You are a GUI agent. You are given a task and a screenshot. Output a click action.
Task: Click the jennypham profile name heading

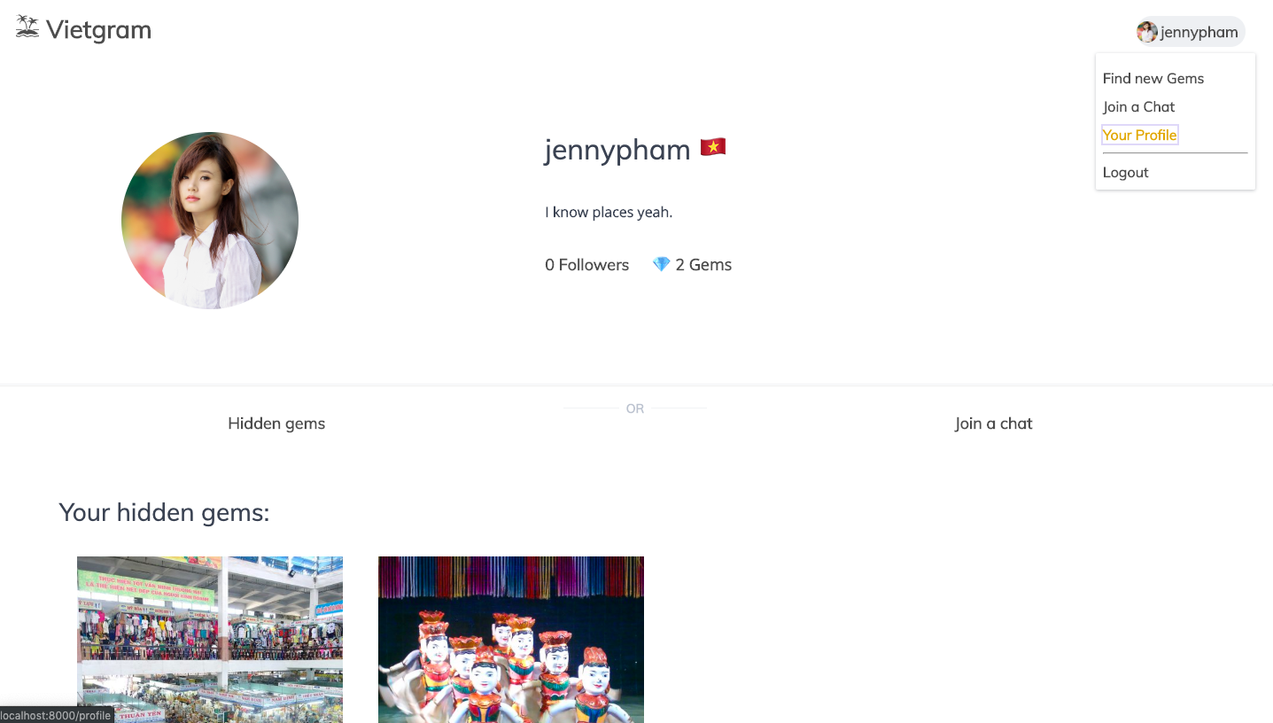point(617,150)
